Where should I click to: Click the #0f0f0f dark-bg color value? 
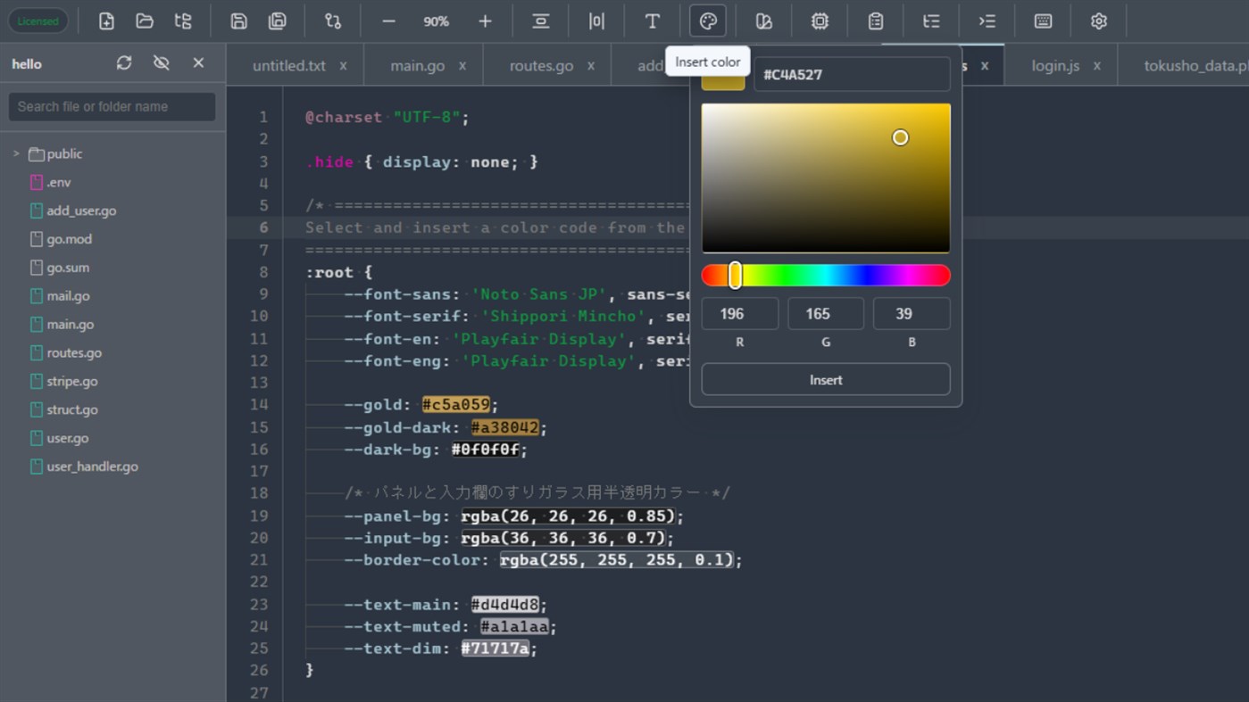pyautogui.click(x=486, y=450)
